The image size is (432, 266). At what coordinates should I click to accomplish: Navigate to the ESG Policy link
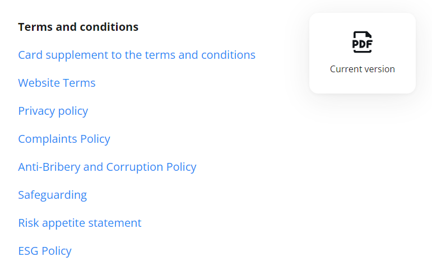coord(45,251)
